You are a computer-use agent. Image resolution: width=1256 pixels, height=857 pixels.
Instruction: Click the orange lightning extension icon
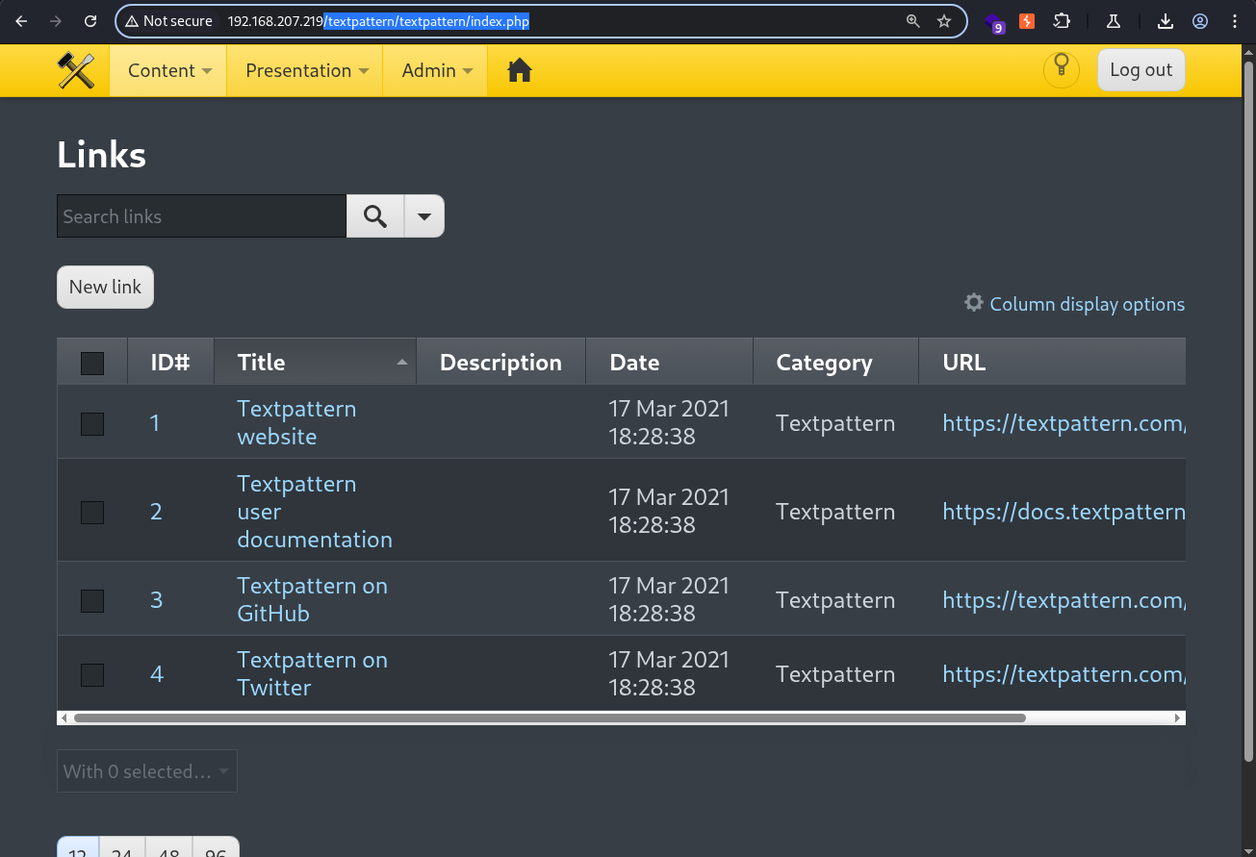pos(1027,21)
